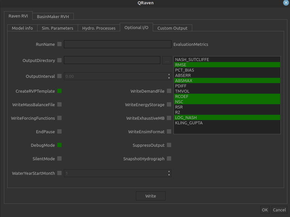Switch to the Raven RVI tab
The height and width of the screenshot is (217, 290).
coord(18,16)
